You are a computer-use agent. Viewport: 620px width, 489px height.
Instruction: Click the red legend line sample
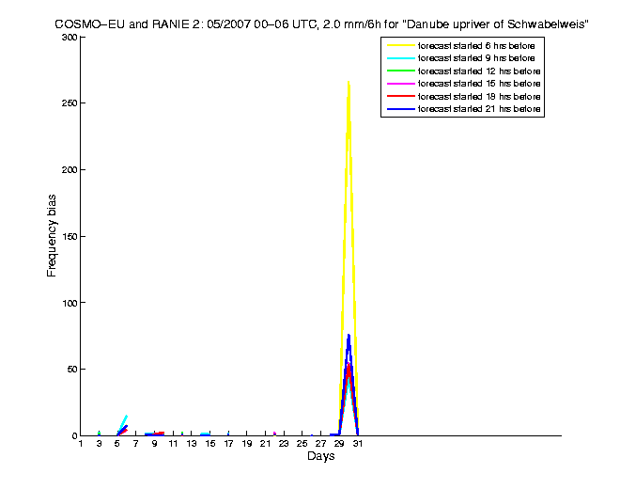[401, 96]
